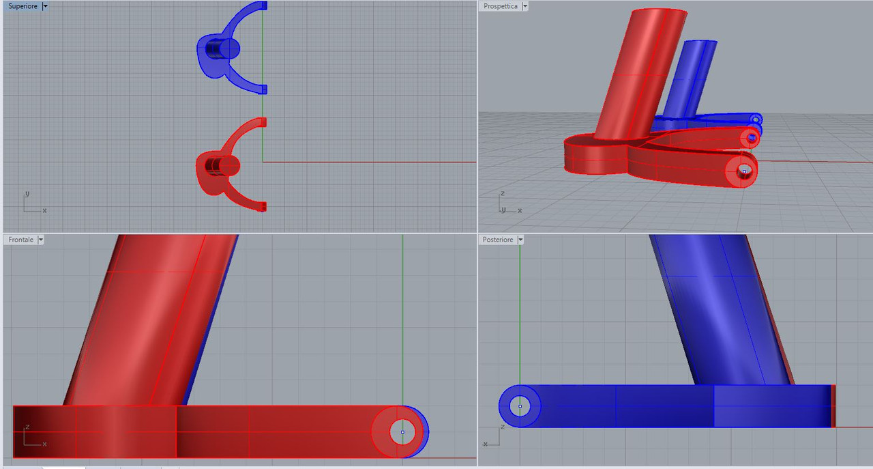Screen dimensions: 873x469
Task: Click the blue pivot hole in Posteriore view
Action: 520,406
